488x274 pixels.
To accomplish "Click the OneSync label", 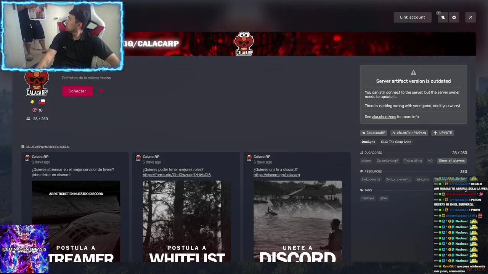I will tap(368, 142).
